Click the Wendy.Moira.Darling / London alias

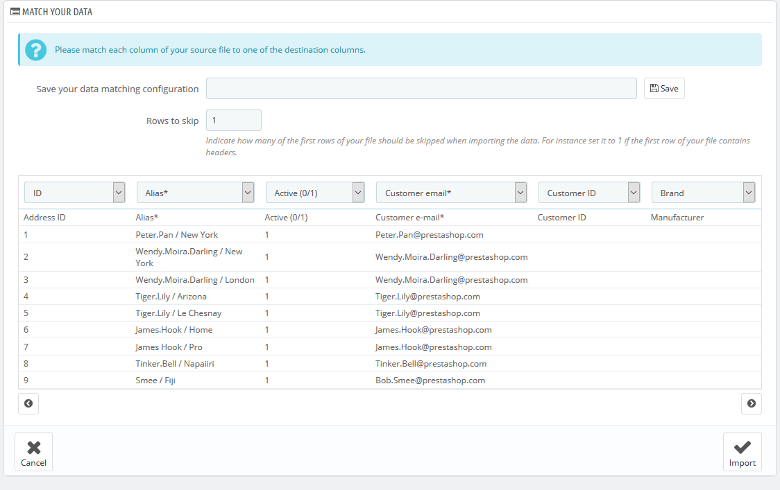point(195,280)
